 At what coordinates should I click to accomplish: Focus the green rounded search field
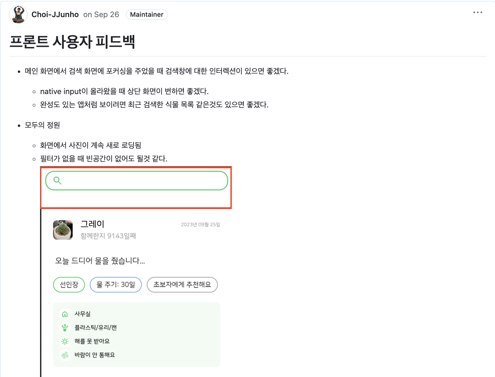click(144, 181)
